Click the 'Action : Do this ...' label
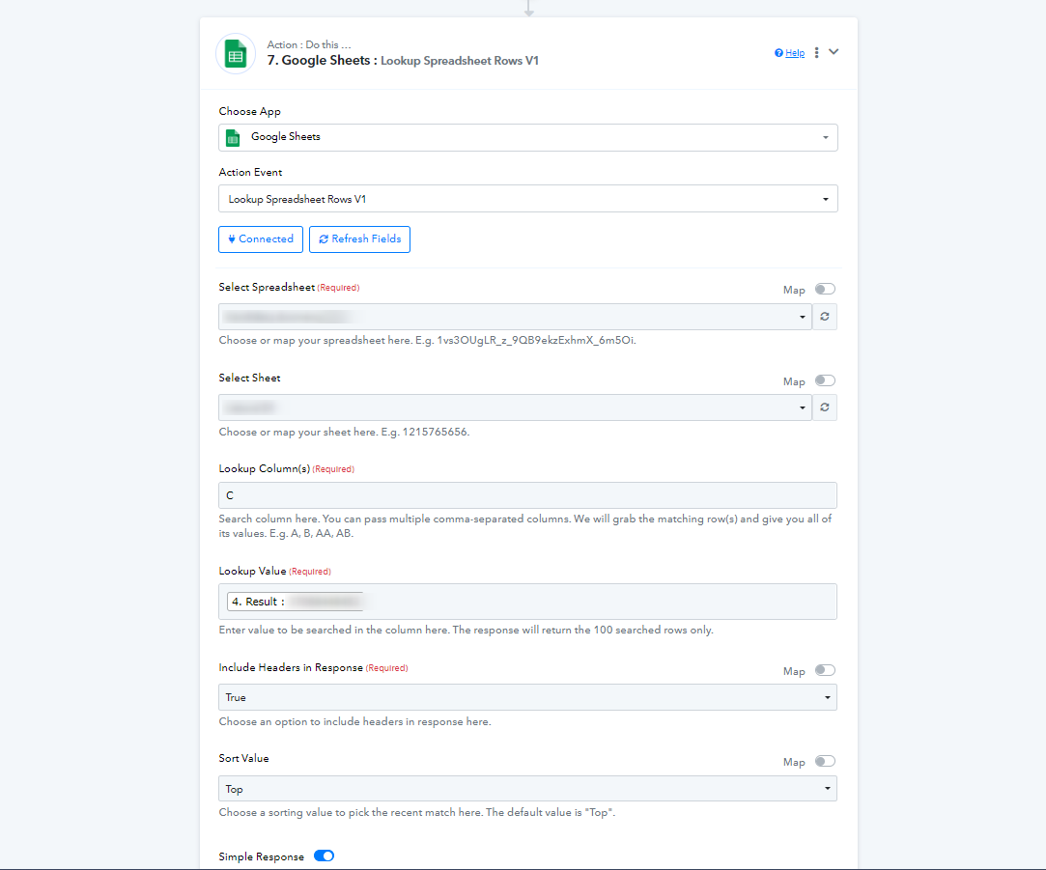The image size is (1046, 870). pyautogui.click(x=309, y=44)
